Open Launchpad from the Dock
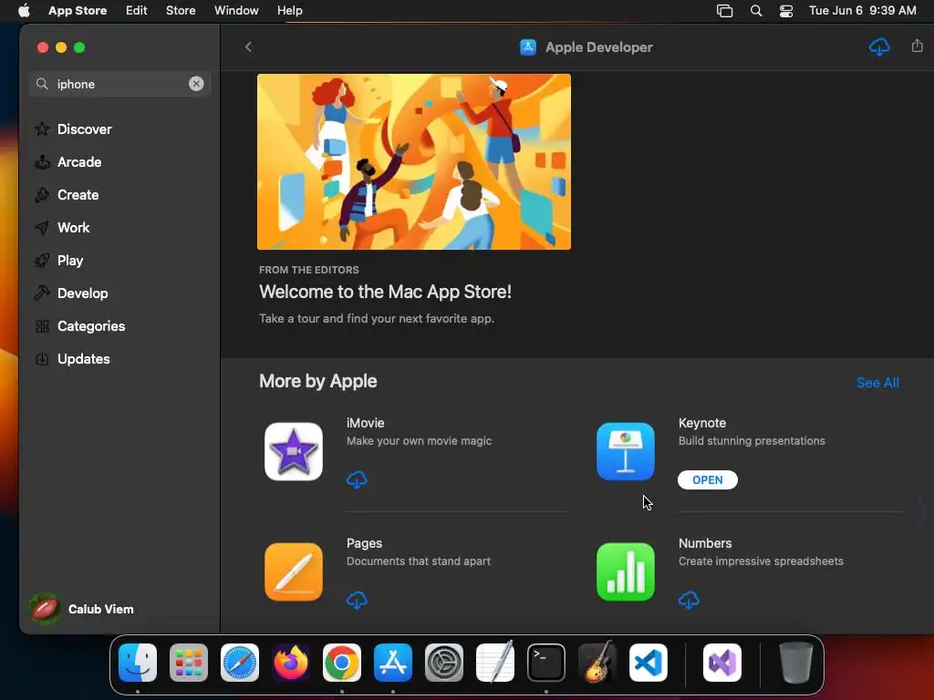 189,663
